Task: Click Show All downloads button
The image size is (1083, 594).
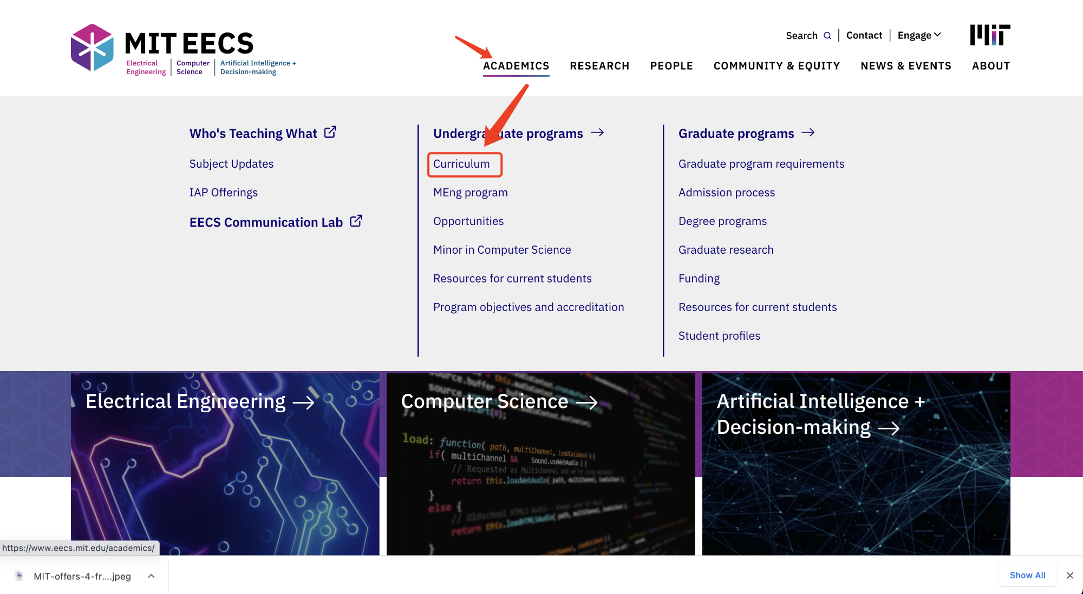Action: (x=1027, y=575)
